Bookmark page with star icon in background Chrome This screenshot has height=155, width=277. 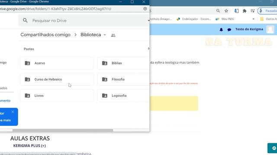tap(226, 11)
